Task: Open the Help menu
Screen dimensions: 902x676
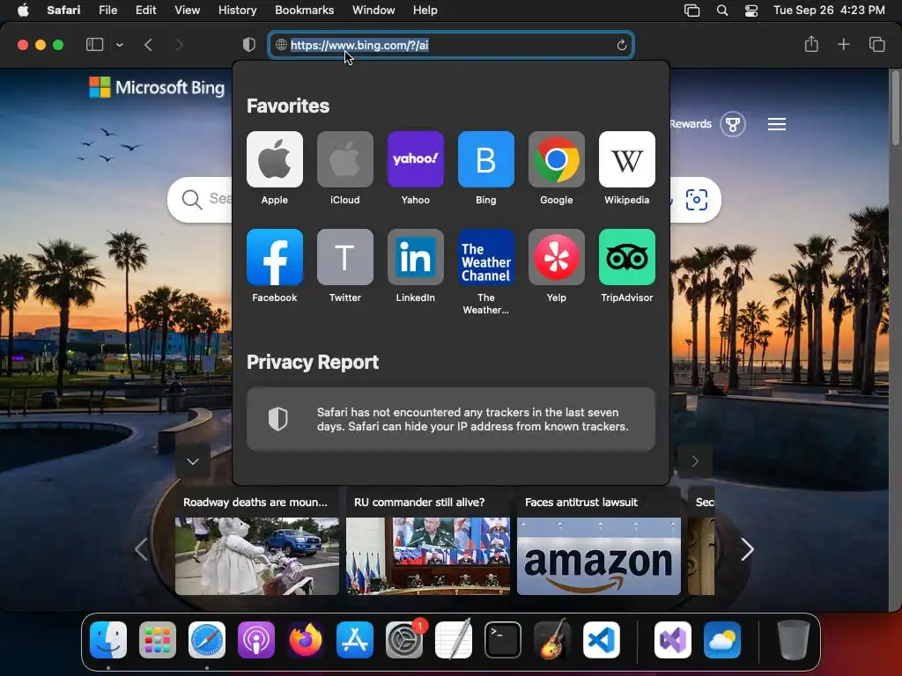Action: (x=425, y=11)
